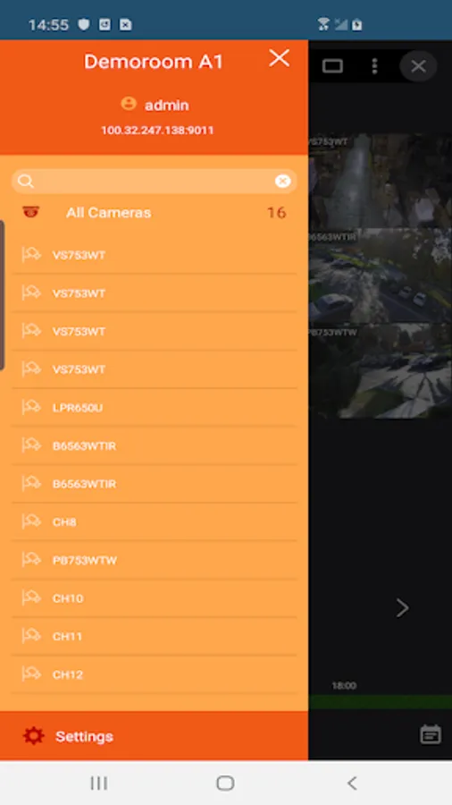Tap the green timeline bar
This screenshot has width=452, height=805.
tap(380, 702)
